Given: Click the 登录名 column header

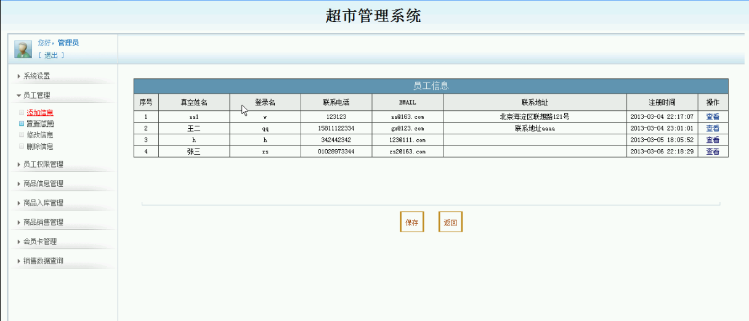Looking at the screenshot, I should (265, 102).
